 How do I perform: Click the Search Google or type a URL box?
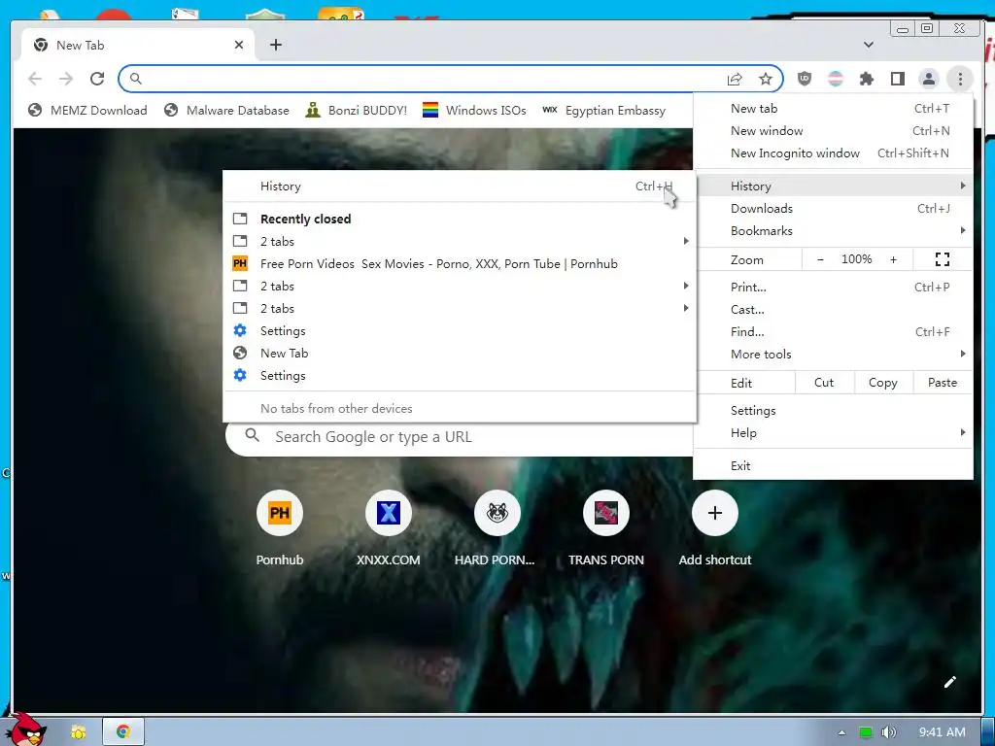(x=460, y=438)
